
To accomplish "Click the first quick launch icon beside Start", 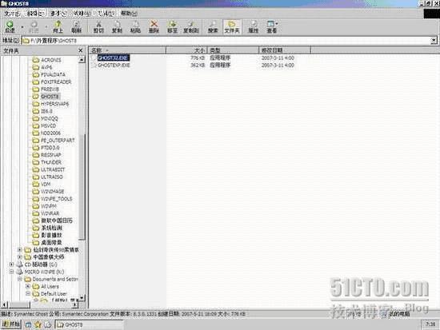I will [x=28, y=324].
